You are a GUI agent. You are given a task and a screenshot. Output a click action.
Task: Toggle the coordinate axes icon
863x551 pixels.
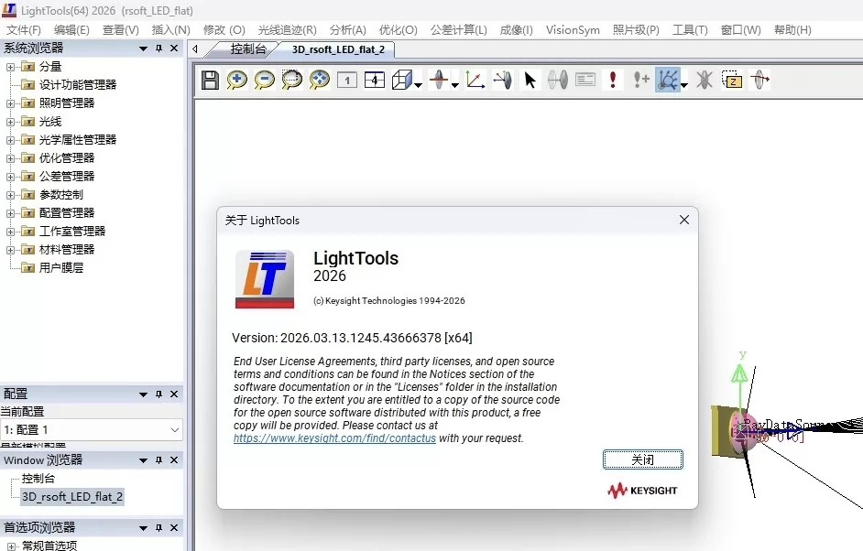[475, 81]
